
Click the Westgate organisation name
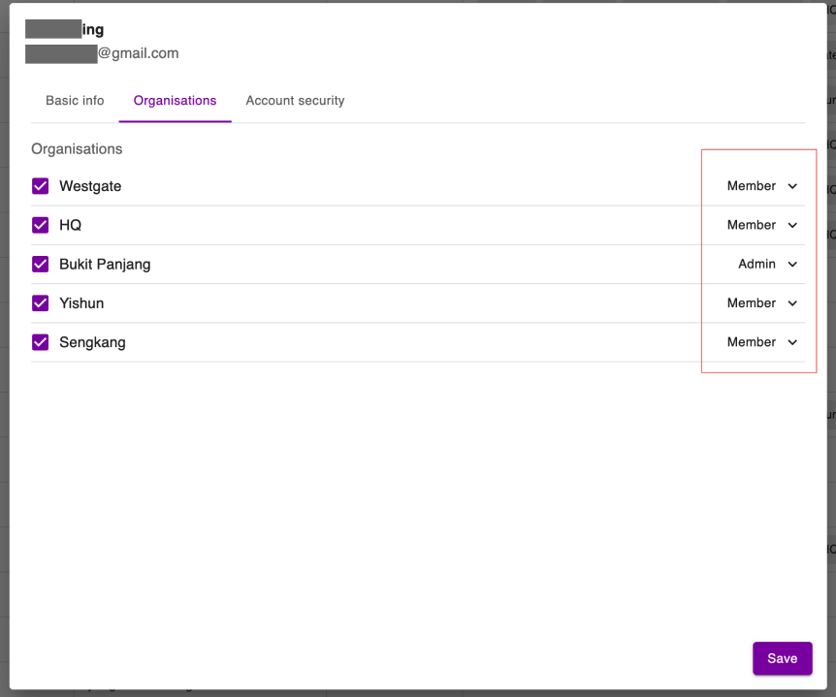[90, 186]
